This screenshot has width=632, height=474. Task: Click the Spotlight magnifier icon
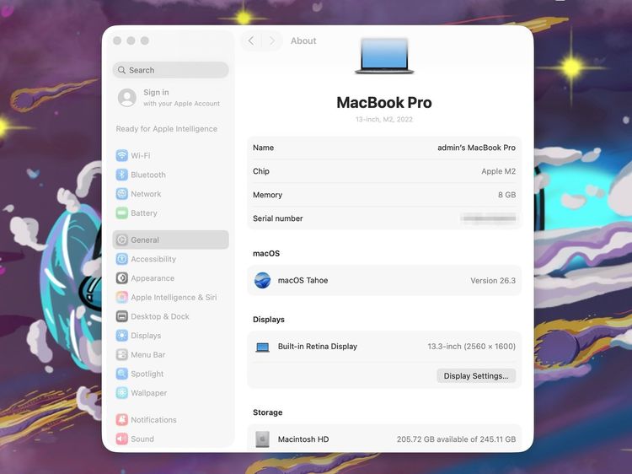(x=121, y=374)
